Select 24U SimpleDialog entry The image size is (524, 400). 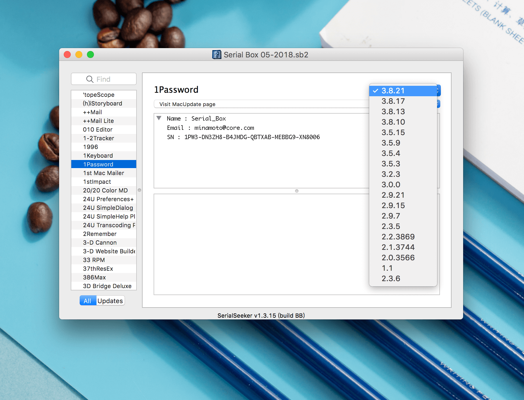(104, 208)
